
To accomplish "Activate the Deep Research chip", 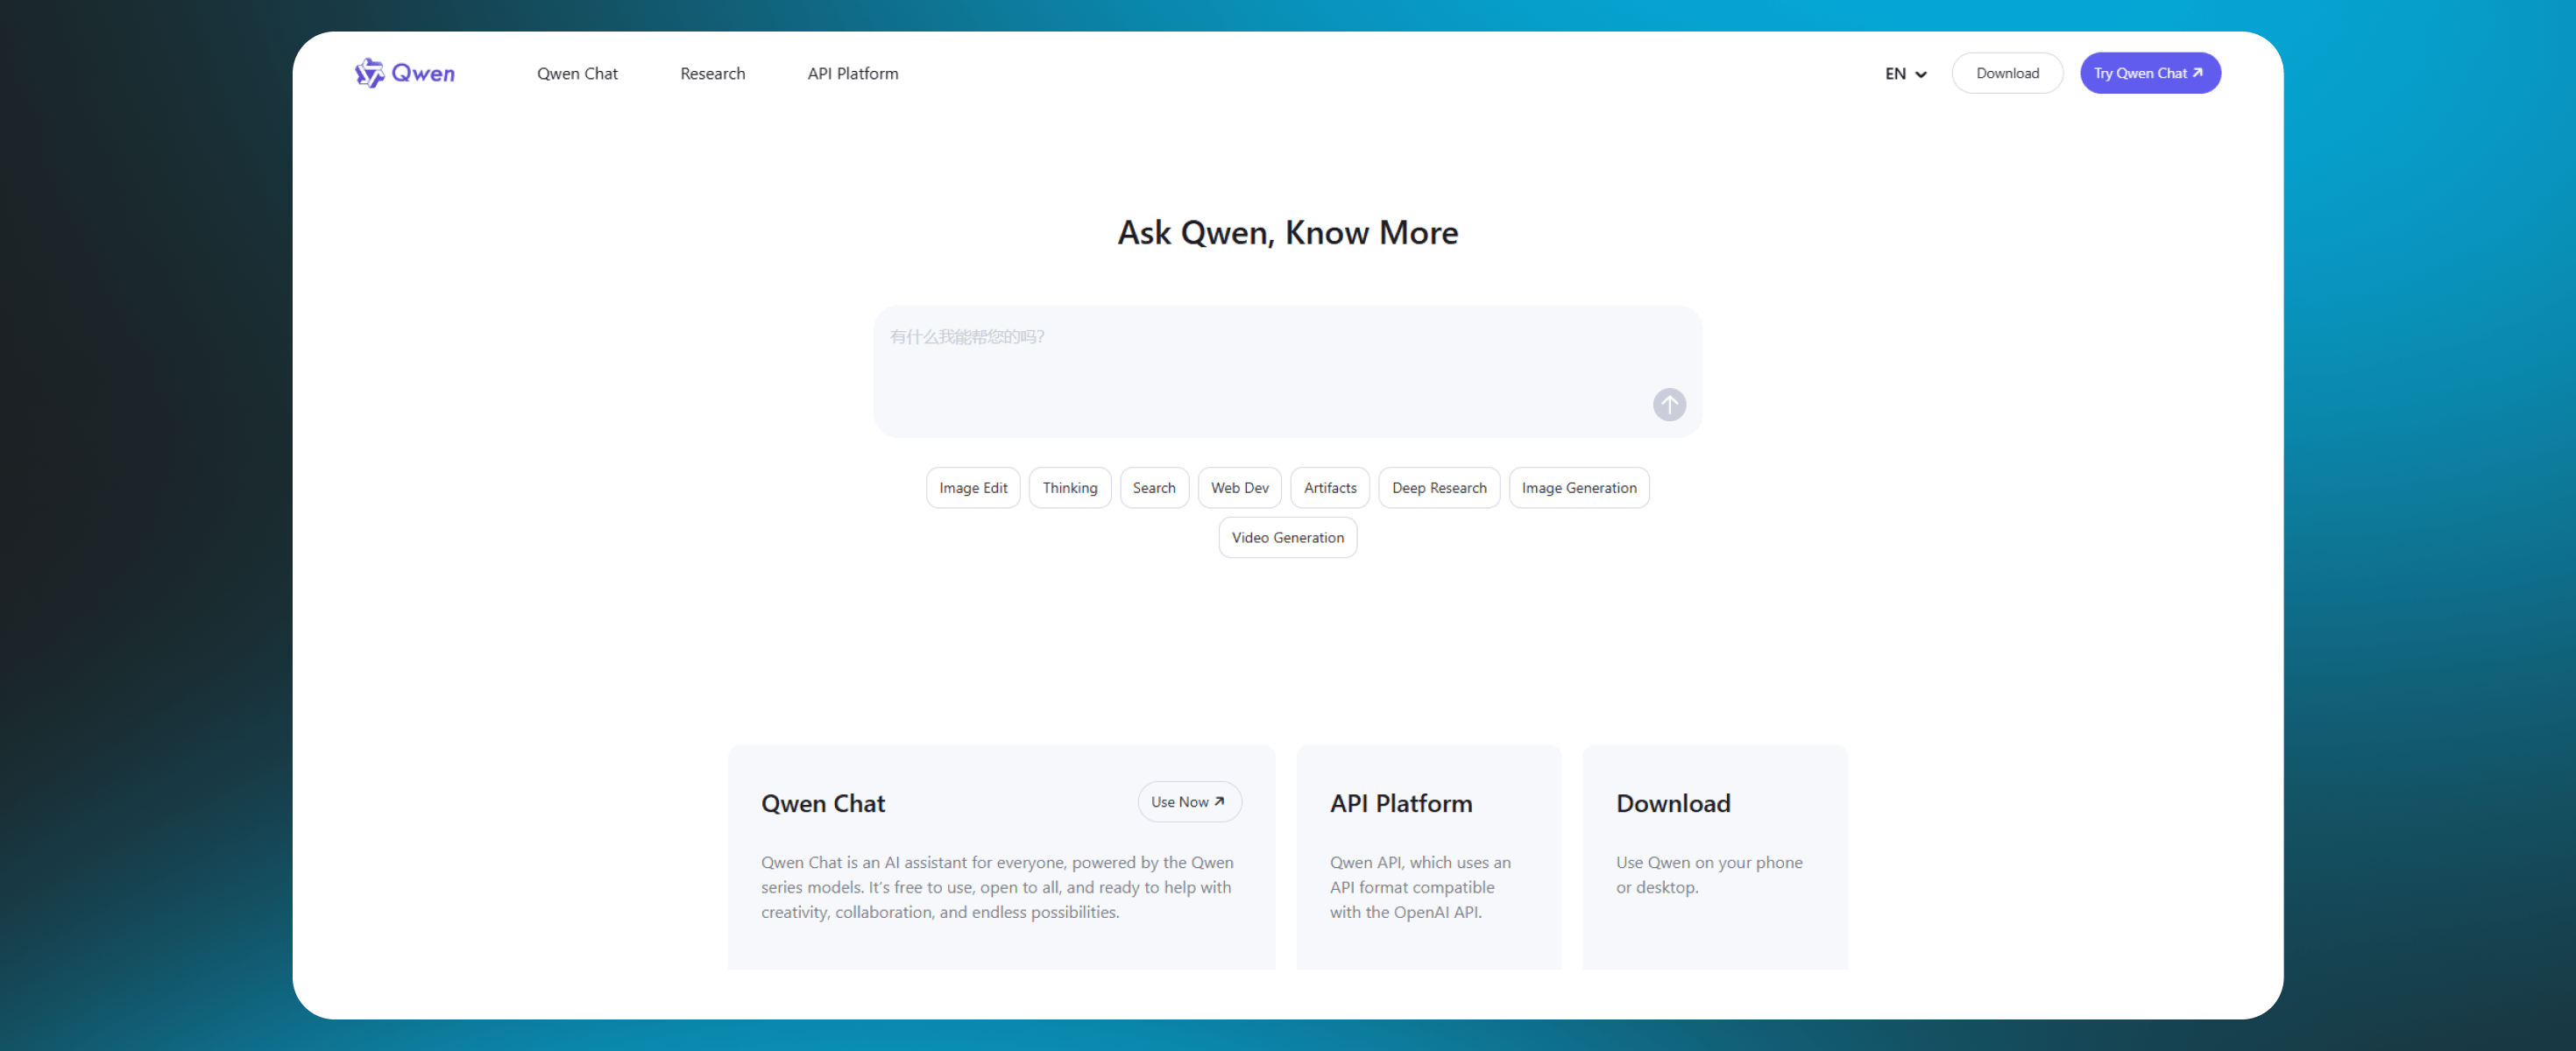I will click(1438, 488).
